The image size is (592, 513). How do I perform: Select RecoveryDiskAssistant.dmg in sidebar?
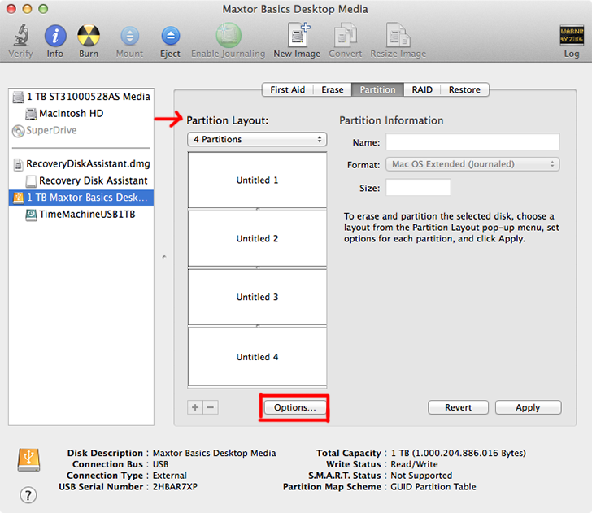[81, 164]
